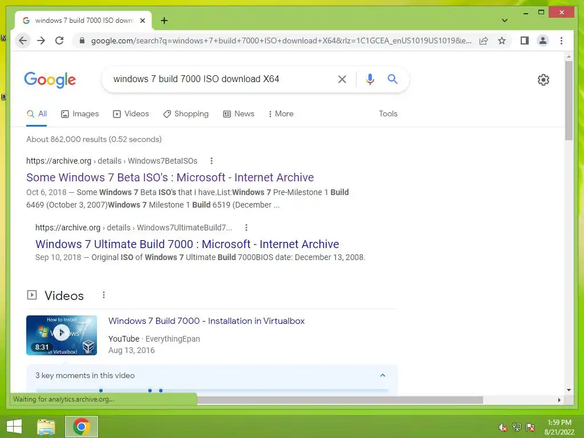Click the Videos section heading
This screenshot has height=438, width=584.
[x=64, y=295]
